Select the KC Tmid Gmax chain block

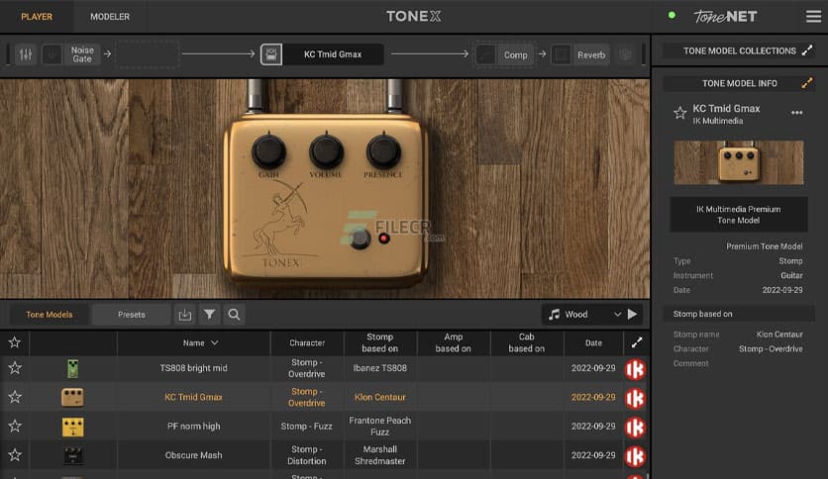(333, 54)
